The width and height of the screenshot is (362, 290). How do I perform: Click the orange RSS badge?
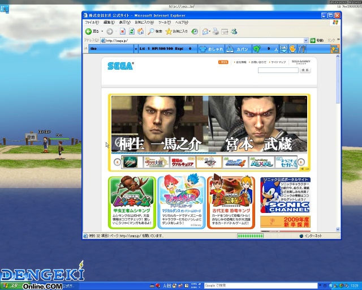point(223,62)
